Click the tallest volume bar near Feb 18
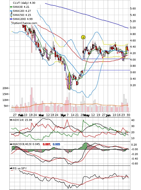This screenshot has height=190, width=141. tap(32, 100)
